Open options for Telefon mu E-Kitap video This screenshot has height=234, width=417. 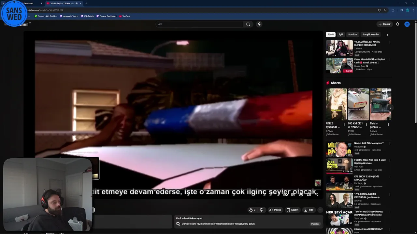tap(390, 212)
